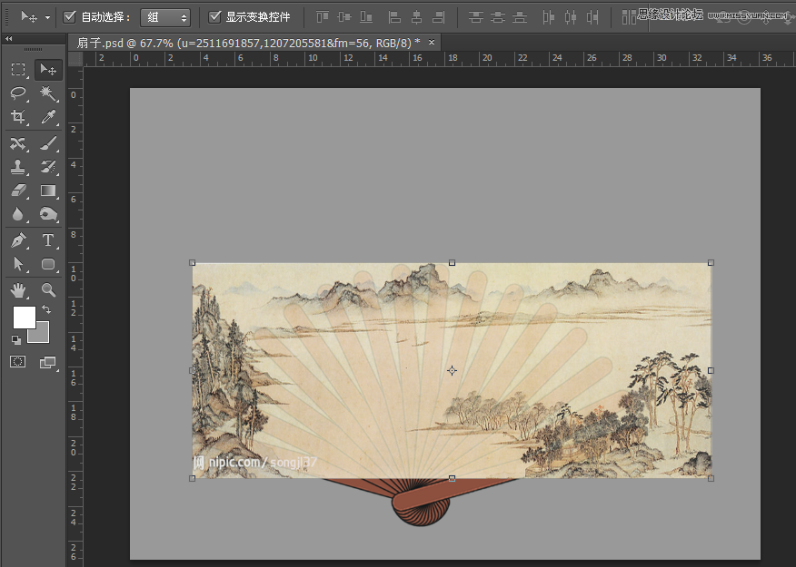Select the Lasso tool
This screenshot has width=796, height=567.
(x=18, y=93)
